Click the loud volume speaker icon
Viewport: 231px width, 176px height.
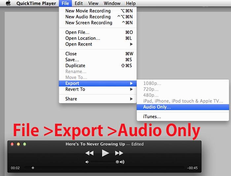(x=122, y=162)
